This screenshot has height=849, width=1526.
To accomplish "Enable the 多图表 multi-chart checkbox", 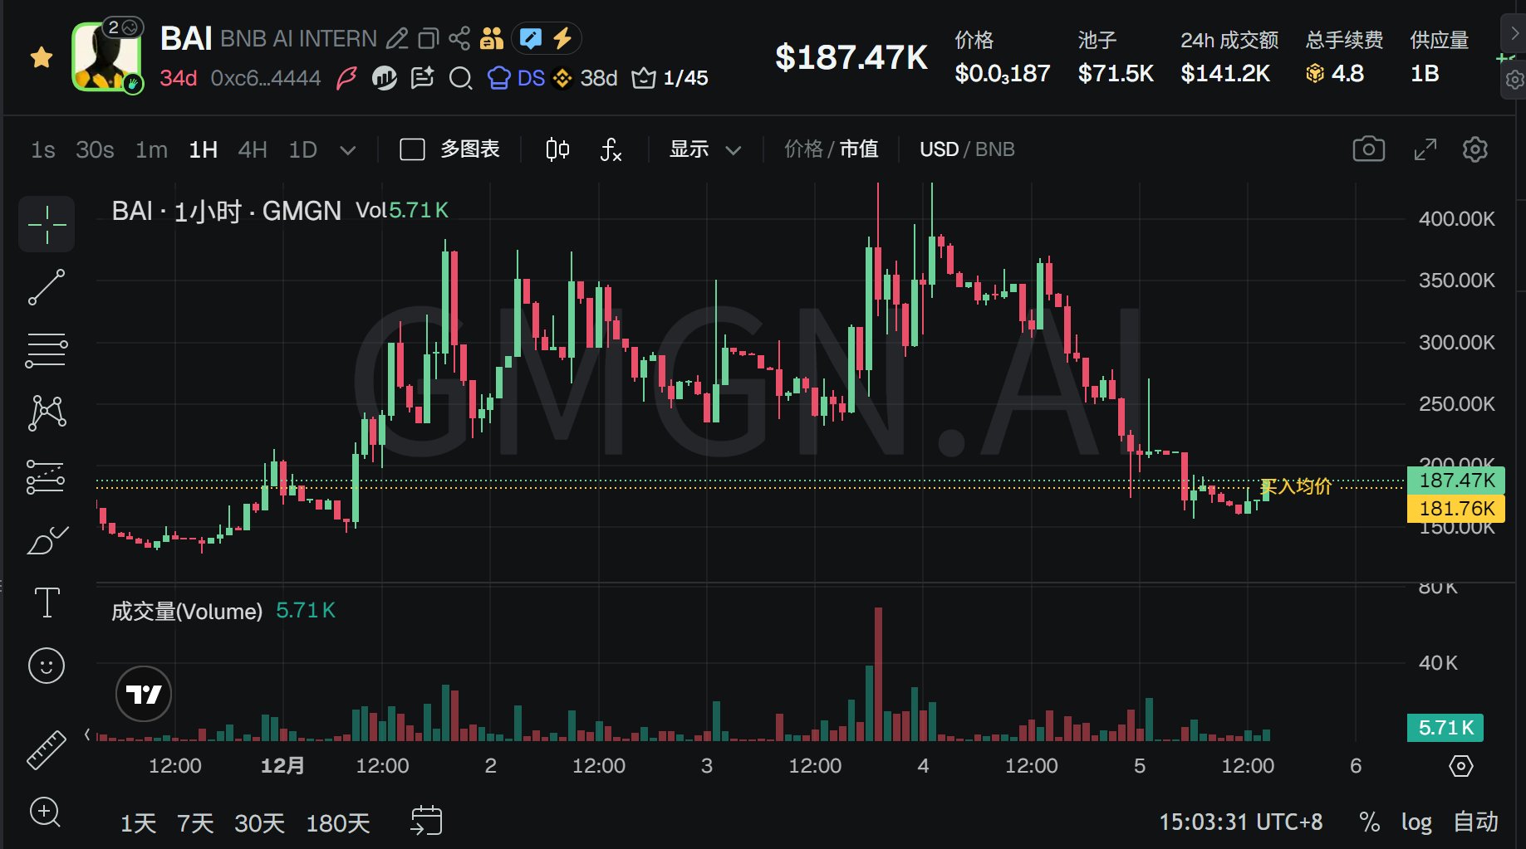I will (x=413, y=149).
